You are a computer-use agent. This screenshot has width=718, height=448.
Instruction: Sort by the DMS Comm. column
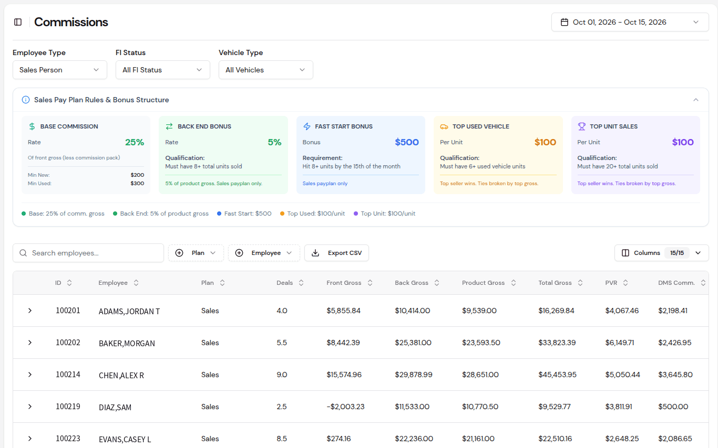point(681,283)
